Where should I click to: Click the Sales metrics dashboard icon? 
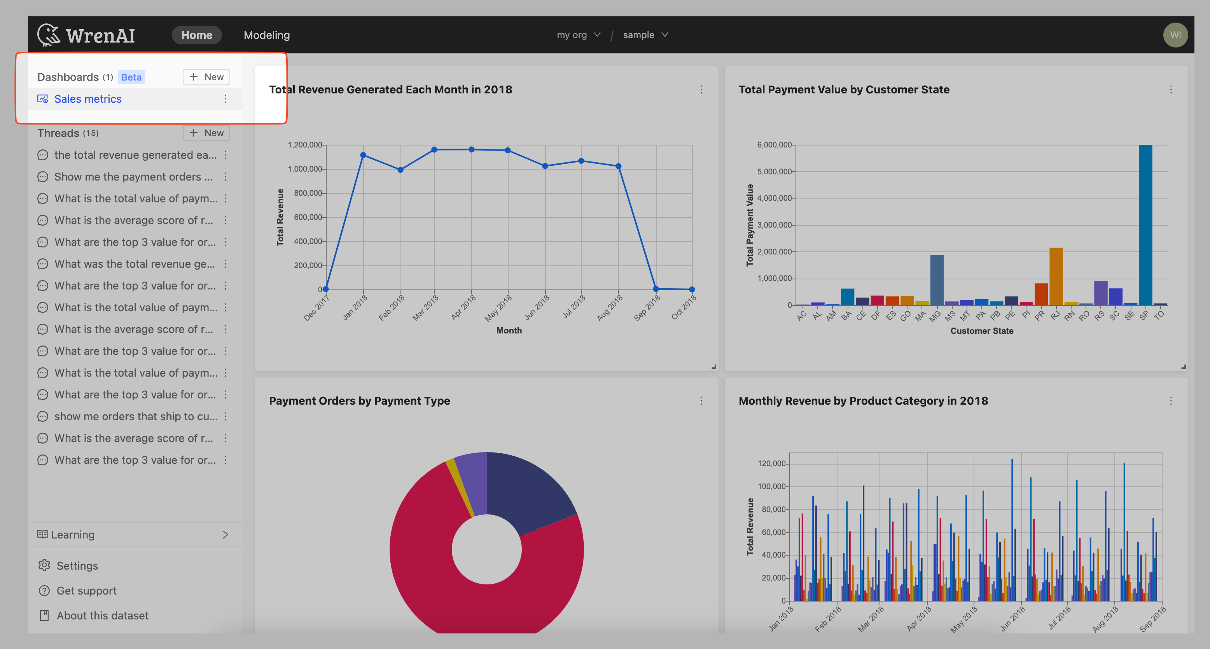click(x=42, y=98)
